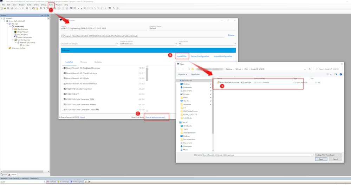
Task: Open the File menu
Action: coord(4,5)
